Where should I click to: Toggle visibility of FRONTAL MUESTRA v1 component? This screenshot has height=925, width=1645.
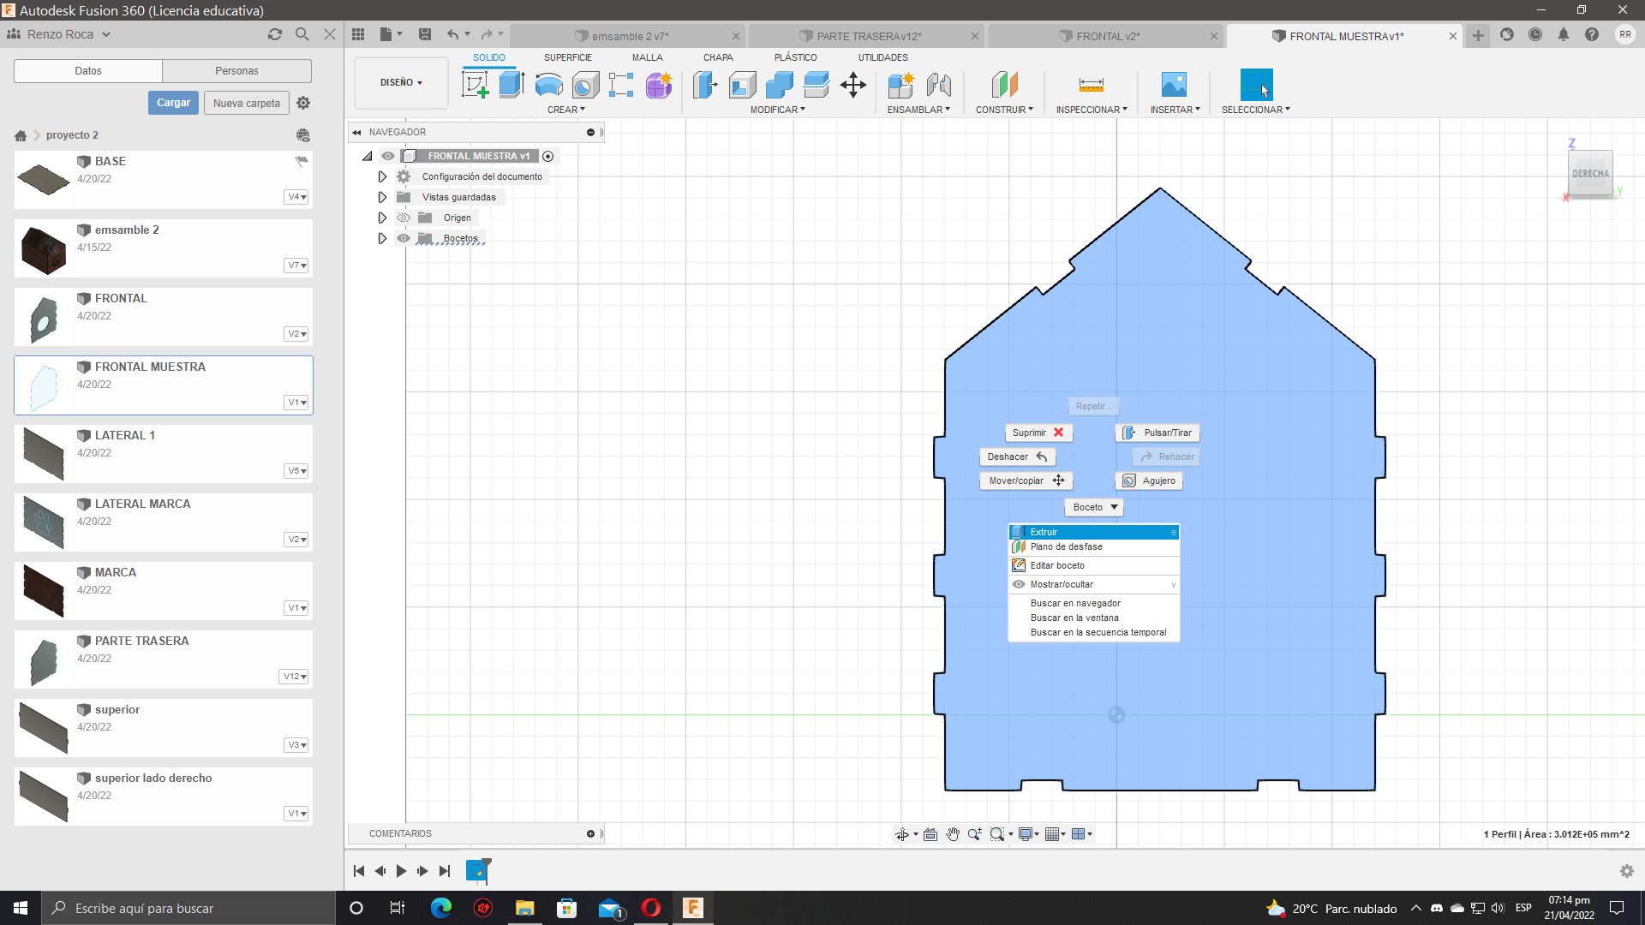click(x=388, y=156)
